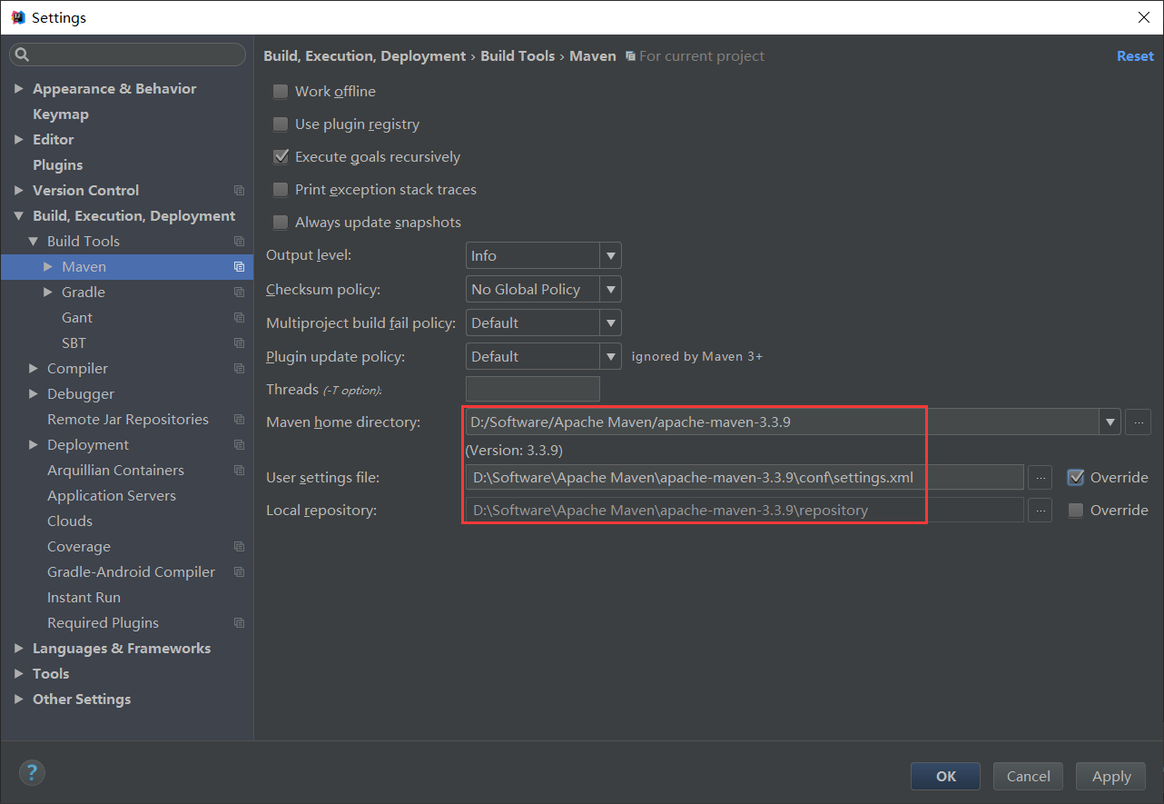
Task: Check Override for local repository
Action: click(1076, 511)
